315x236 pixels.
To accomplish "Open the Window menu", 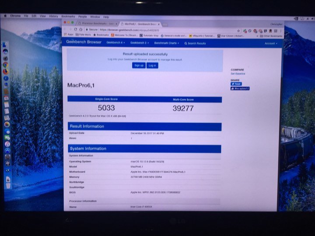I will (95, 17).
